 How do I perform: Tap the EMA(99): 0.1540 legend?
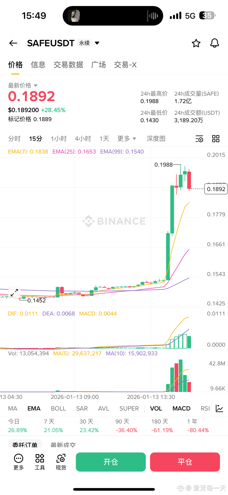(x=122, y=152)
